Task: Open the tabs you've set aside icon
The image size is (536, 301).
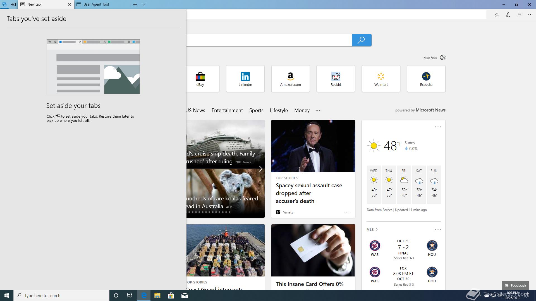Action: pyautogui.click(x=4, y=4)
